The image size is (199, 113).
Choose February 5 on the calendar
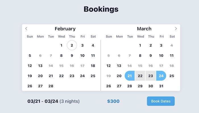click(30, 55)
